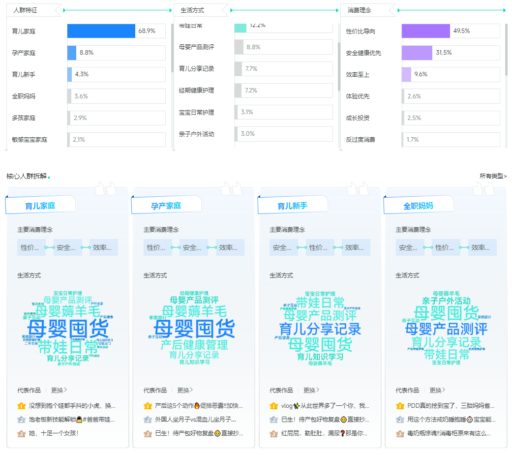Open the PDD真的挖到宝了 representative work
Viewport: 512px width, 455px height.
(x=451, y=406)
